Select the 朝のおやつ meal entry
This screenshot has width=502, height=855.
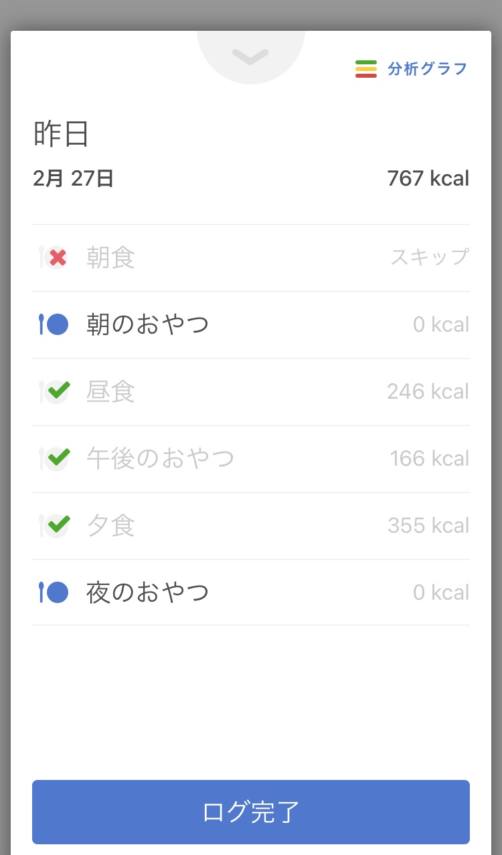click(147, 325)
